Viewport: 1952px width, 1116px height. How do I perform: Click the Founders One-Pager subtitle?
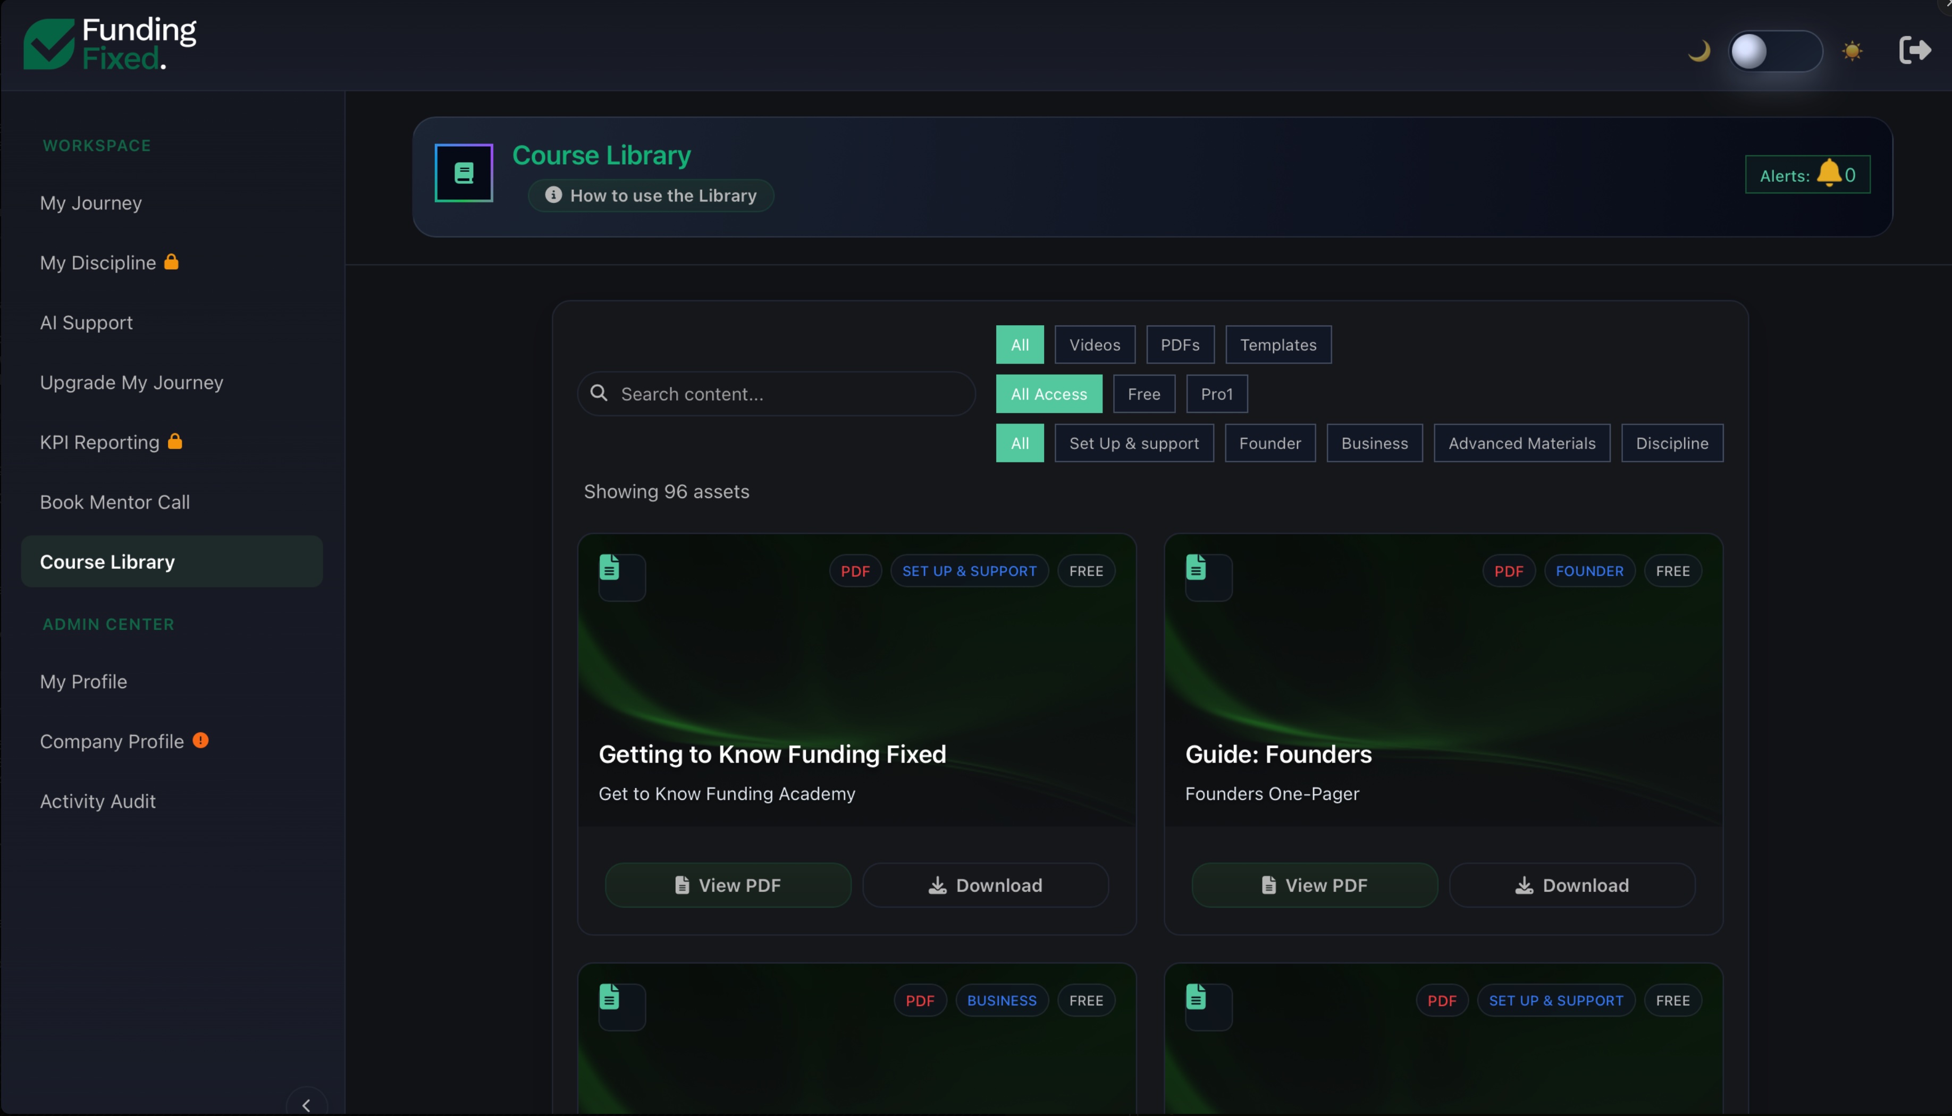(x=1272, y=793)
